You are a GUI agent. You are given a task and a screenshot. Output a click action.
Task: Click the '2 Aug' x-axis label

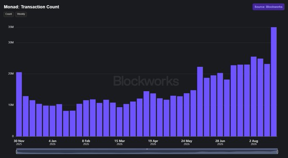[254, 141]
